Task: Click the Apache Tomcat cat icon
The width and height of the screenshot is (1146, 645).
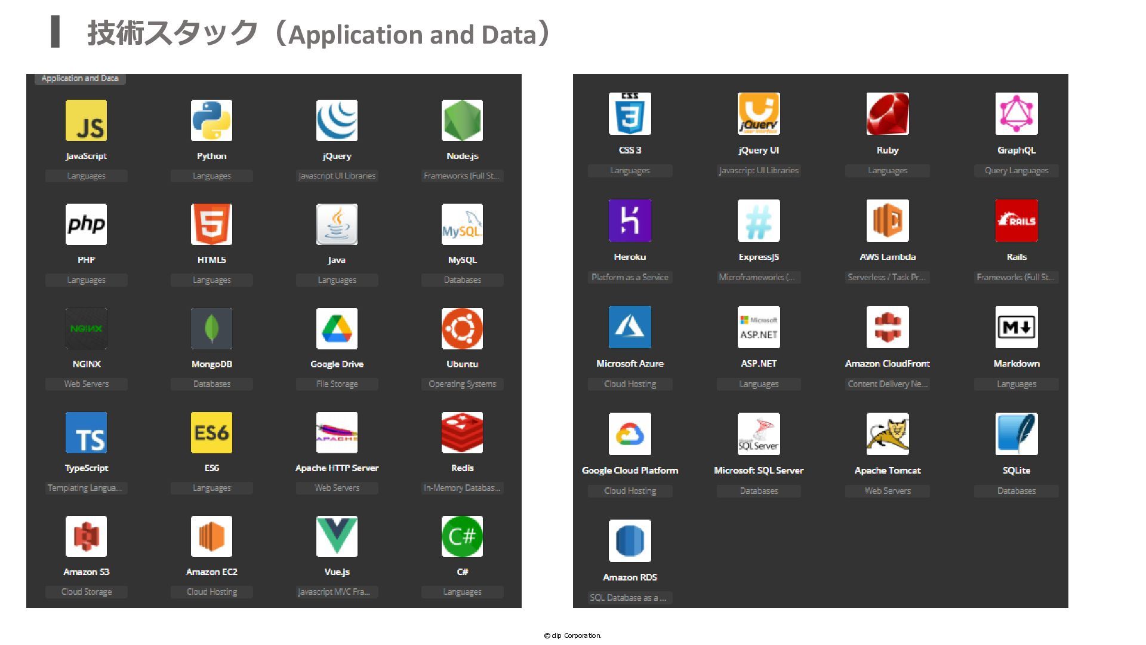Action: point(888,434)
